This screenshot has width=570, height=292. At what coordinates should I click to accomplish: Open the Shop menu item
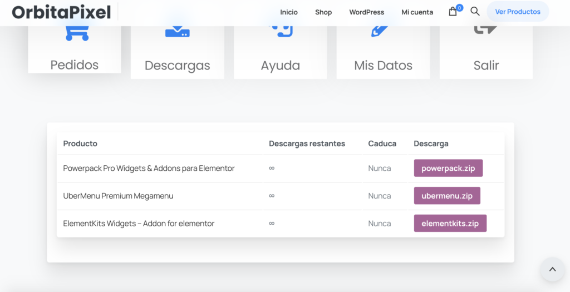point(323,12)
